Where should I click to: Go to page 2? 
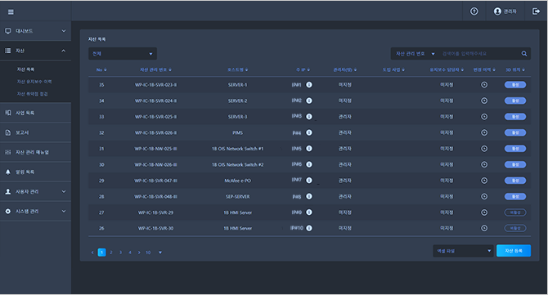tap(111, 253)
